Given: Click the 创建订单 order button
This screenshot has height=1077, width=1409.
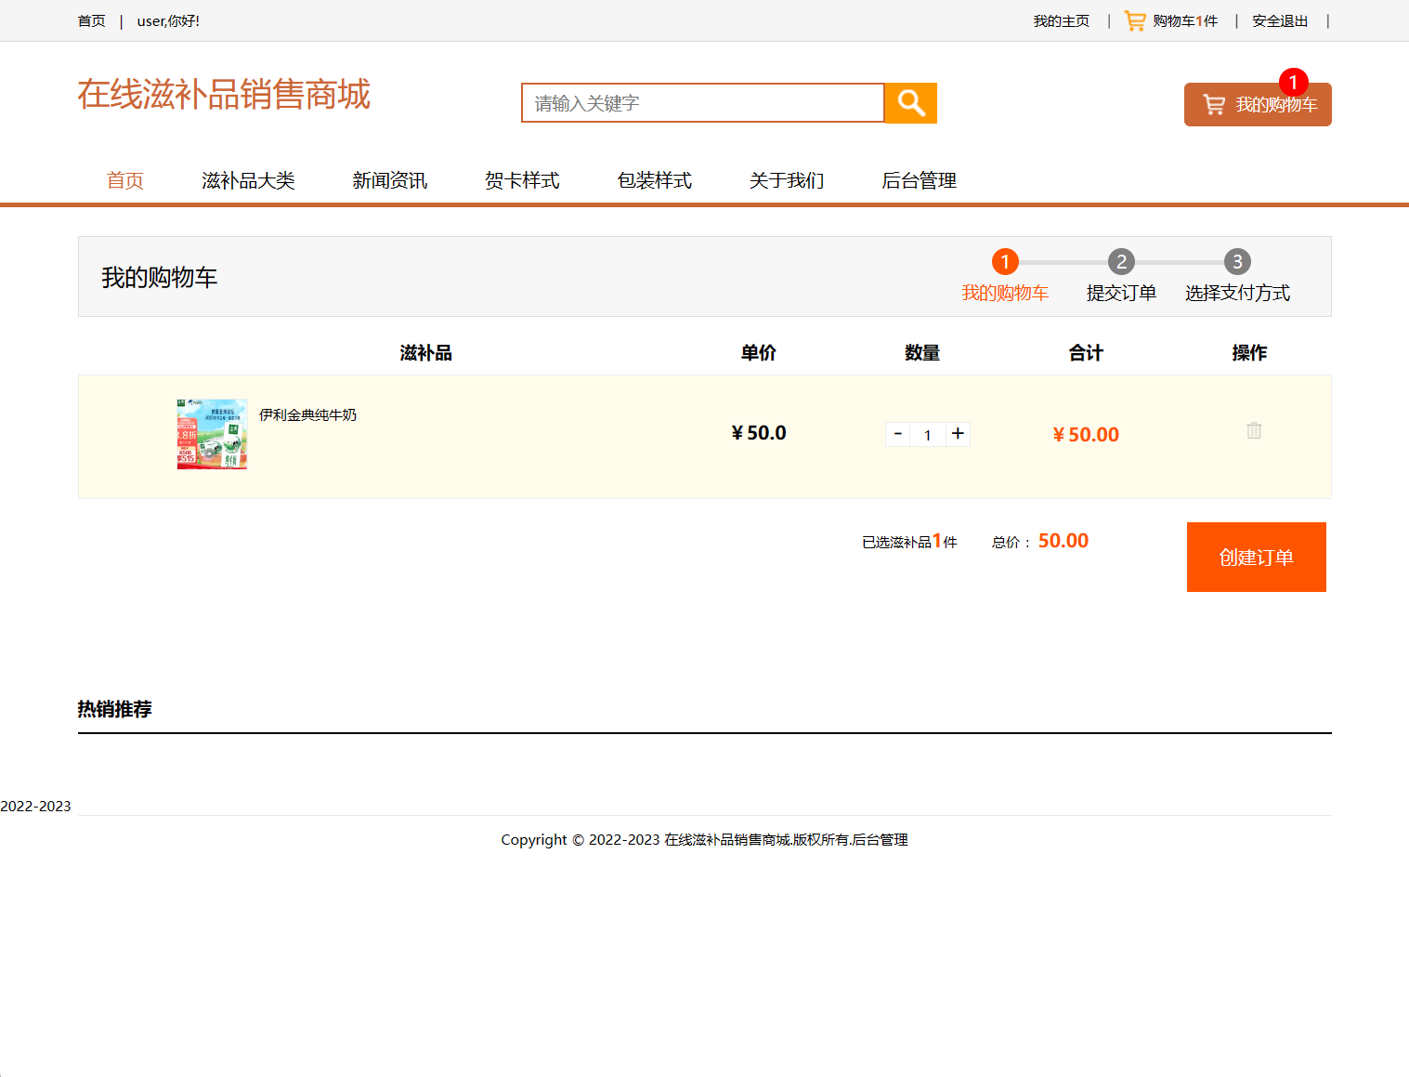Looking at the screenshot, I should coord(1256,557).
